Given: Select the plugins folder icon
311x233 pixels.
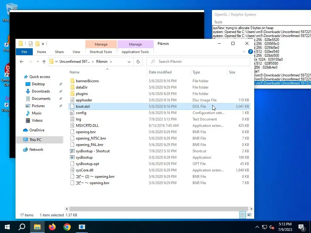Looking at the screenshot, I should [72, 94].
